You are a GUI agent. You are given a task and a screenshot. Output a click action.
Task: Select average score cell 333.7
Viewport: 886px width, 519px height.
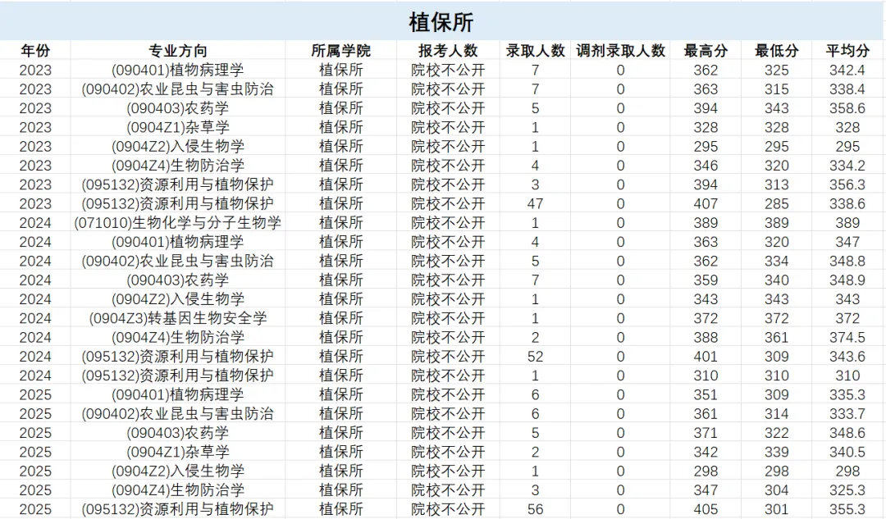pyautogui.click(x=847, y=413)
